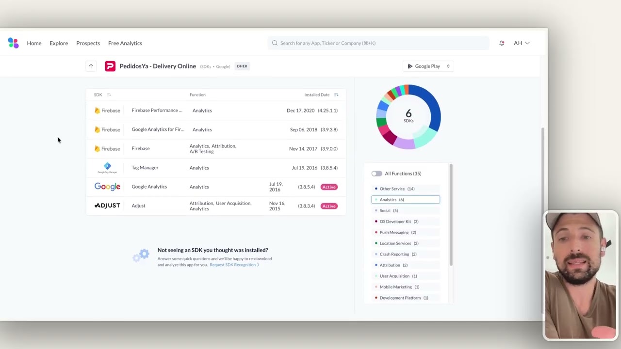
Task: Open the Google Play platform dropdown
Action: [428, 66]
